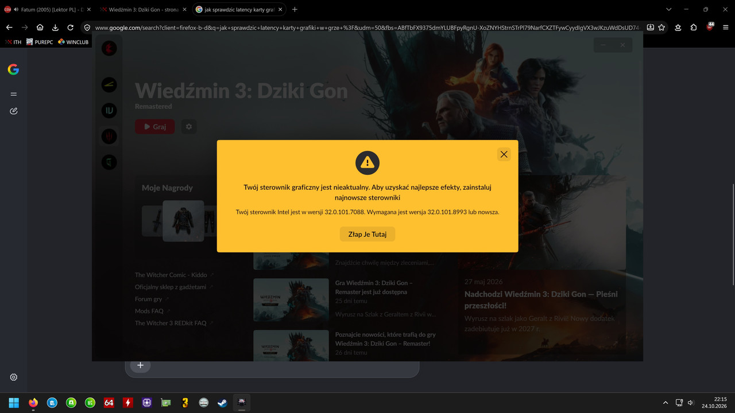Click the plus button in the Google input bar
The image size is (735, 413).
140,365
